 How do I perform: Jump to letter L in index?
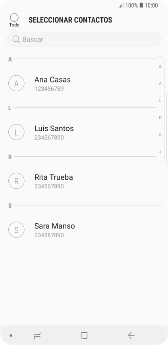[x=160, y=101]
